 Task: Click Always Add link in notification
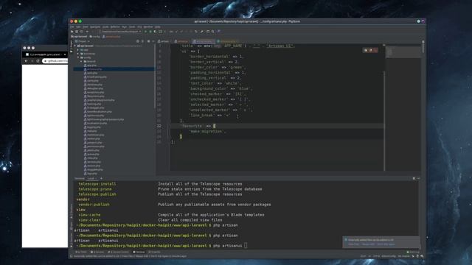[368, 244]
